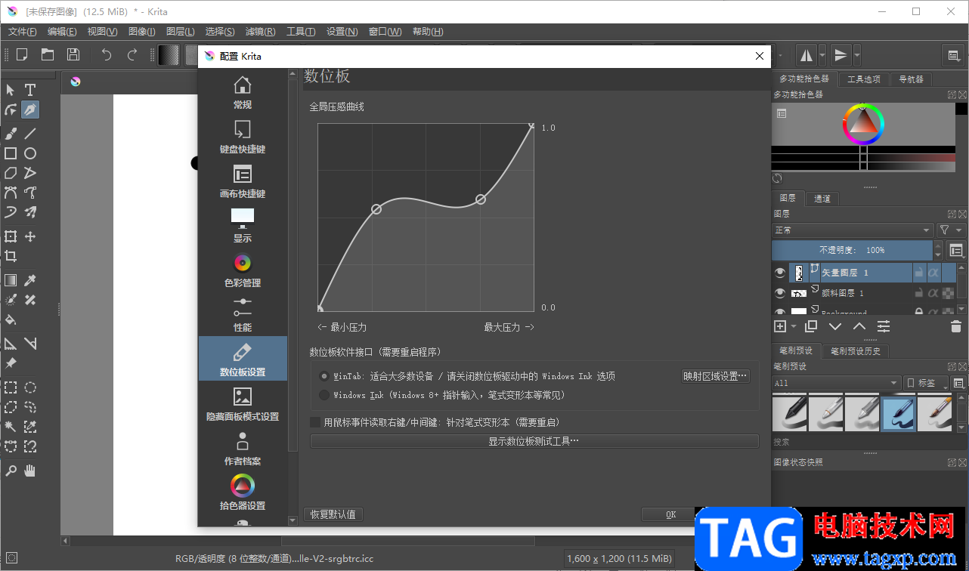Switch to the 笔刷预设历史 tab
Image resolution: width=969 pixels, height=571 pixels.
pyautogui.click(x=855, y=351)
